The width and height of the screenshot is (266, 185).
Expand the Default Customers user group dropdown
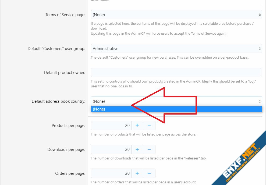point(176,49)
